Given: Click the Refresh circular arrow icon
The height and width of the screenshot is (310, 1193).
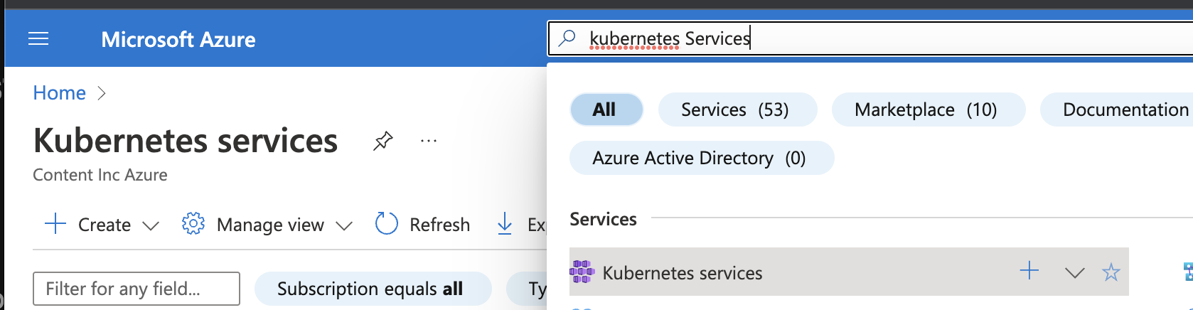Looking at the screenshot, I should pos(386,224).
